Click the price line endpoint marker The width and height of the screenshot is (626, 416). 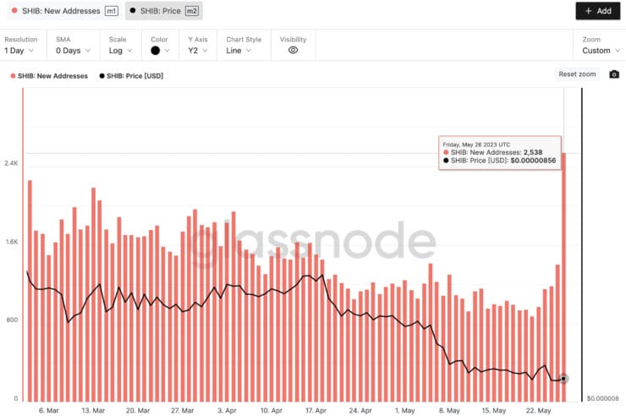563,379
